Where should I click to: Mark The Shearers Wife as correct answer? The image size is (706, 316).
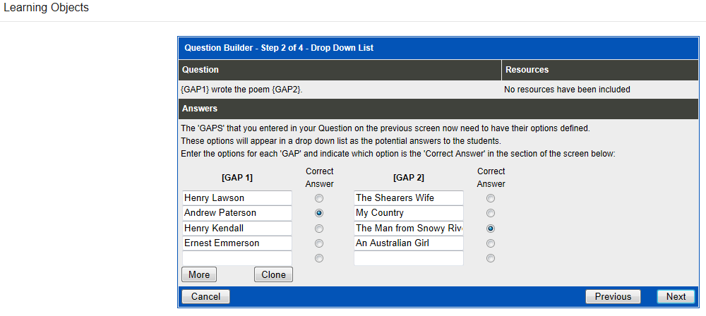pos(491,198)
